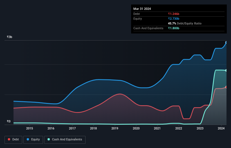Select the 2021 x-axis label
This screenshot has width=231, height=148.
tap(157, 128)
